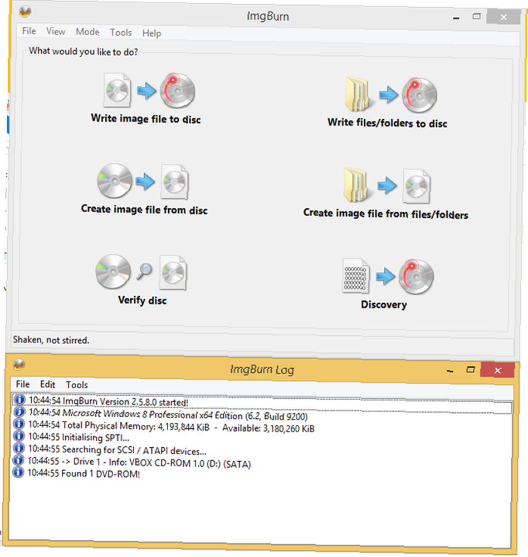
Task: Open the Help menu
Action: tap(151, 33)
